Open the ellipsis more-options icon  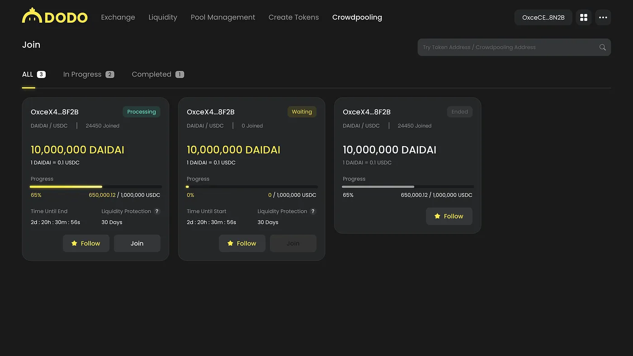[603, 17]
